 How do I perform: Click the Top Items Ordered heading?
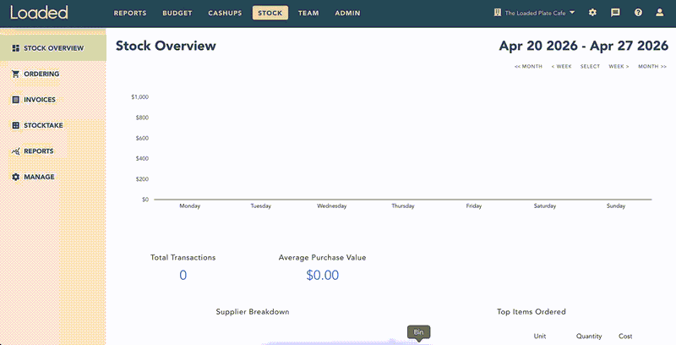click(x=532, y=312)
